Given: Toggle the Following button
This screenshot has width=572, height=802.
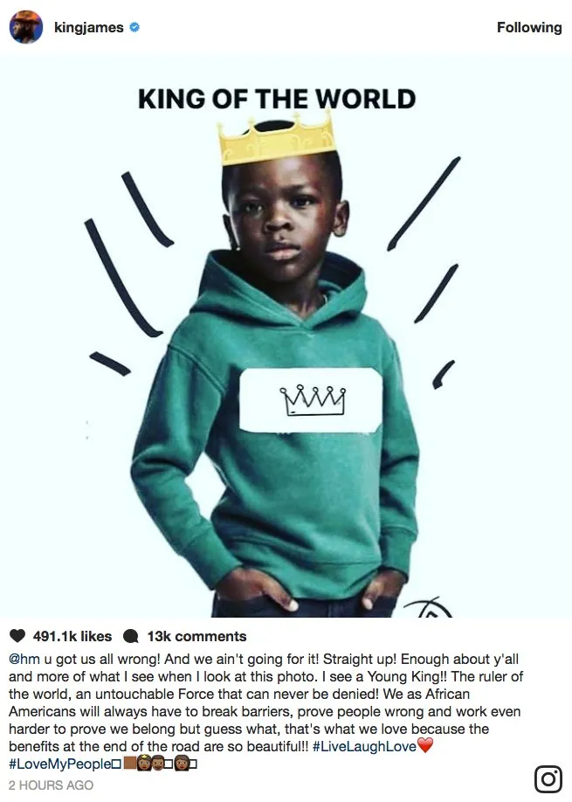Looking at the screenshot, I should [x=529, y=27].
